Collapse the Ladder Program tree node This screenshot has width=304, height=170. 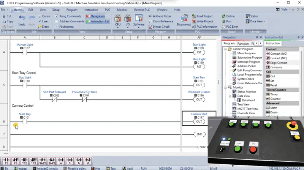pyautogui.click(x=225, y=49)
